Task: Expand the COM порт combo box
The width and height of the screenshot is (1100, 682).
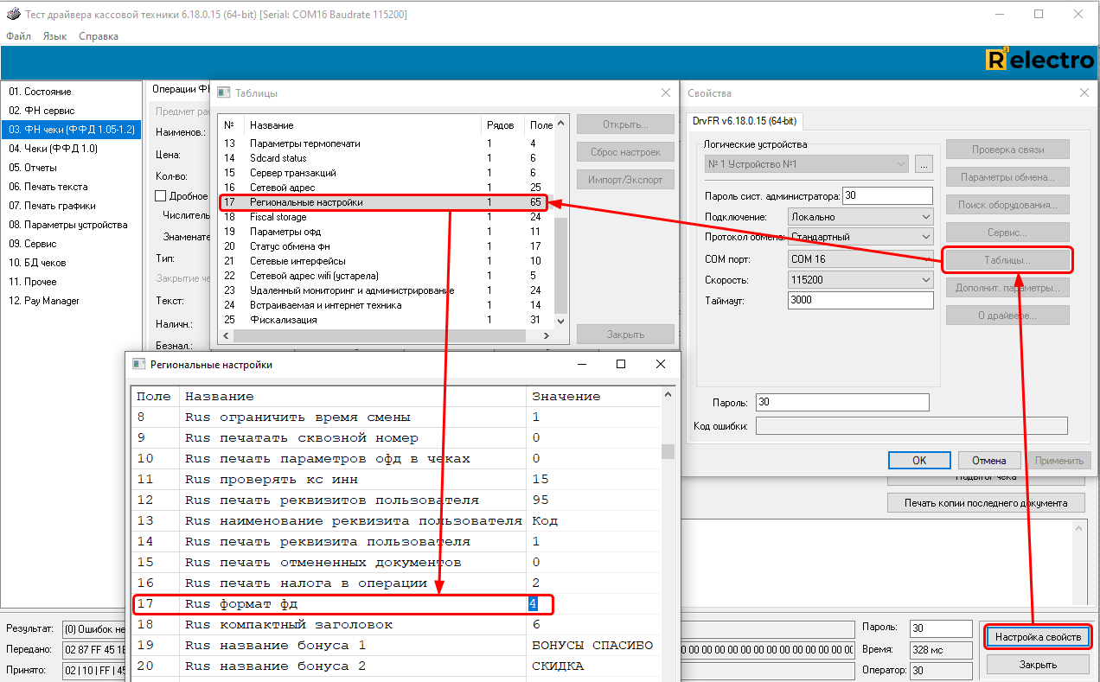Action: coord(926,259)
